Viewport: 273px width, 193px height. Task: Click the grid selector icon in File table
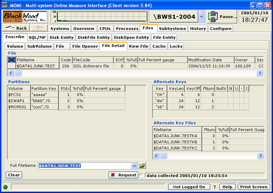pos(12,60)
